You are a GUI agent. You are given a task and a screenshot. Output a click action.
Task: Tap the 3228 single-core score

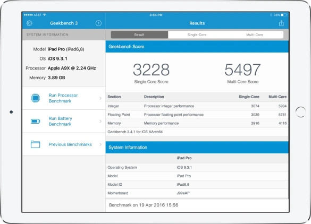(151, 70)
